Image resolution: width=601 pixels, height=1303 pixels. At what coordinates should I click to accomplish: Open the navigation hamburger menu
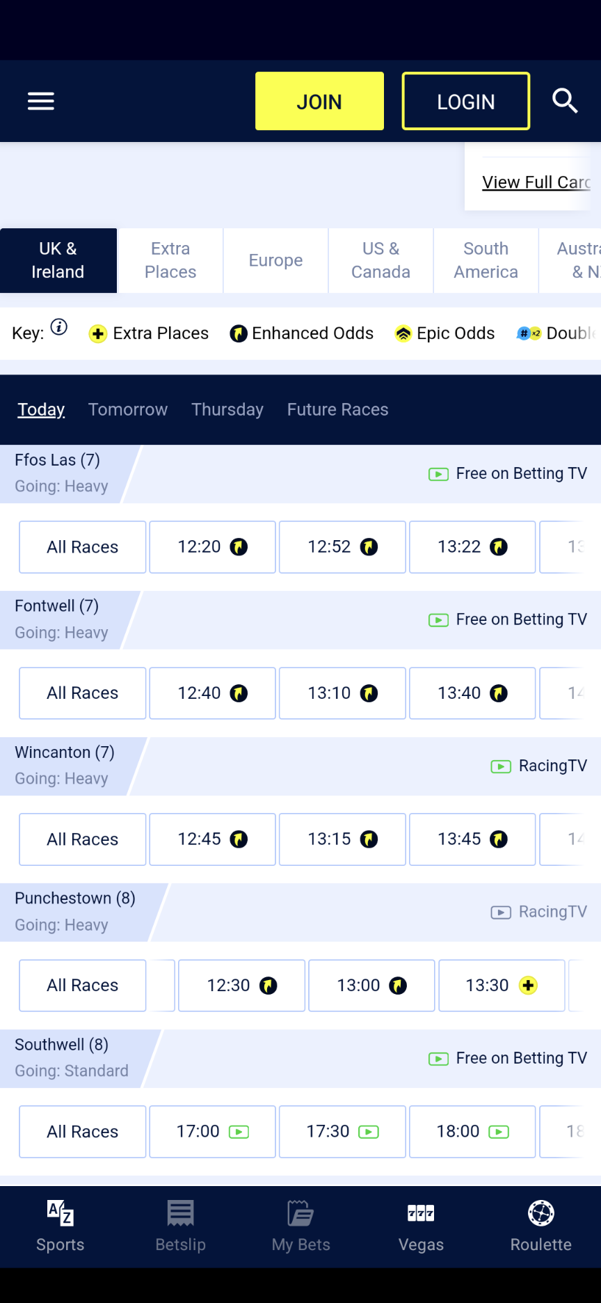pos(40,101)
